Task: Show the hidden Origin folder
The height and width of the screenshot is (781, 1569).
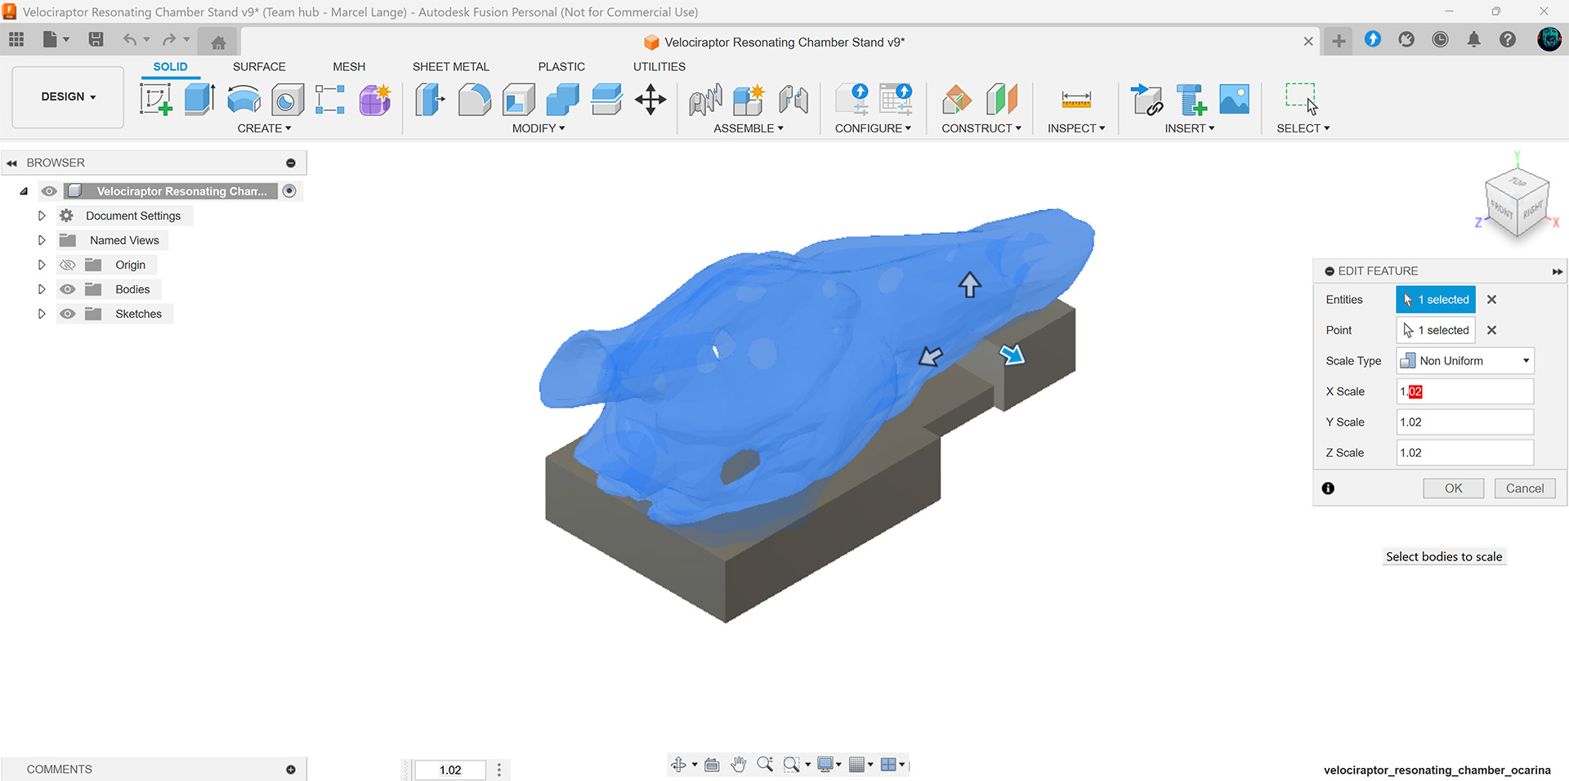Action: point(68,265)
